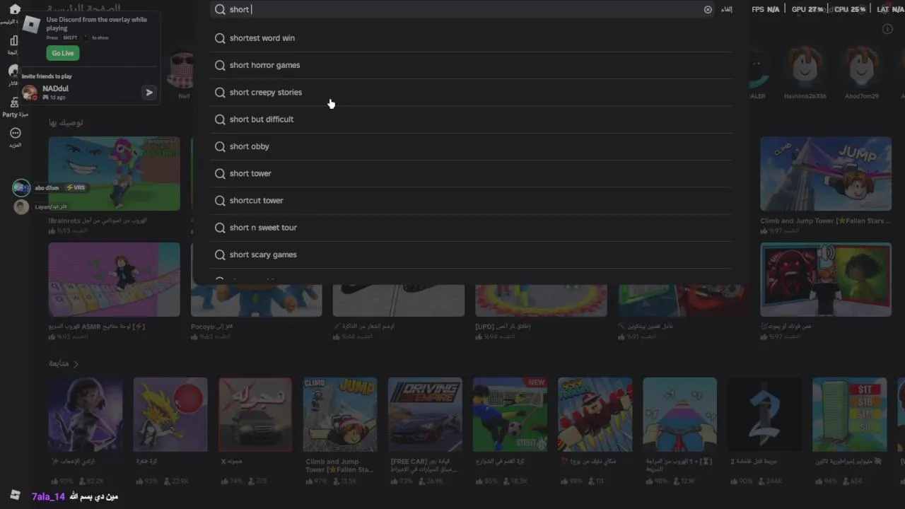
Task: Open the three-dots More sidebar icon
Action: coord(15,133)
